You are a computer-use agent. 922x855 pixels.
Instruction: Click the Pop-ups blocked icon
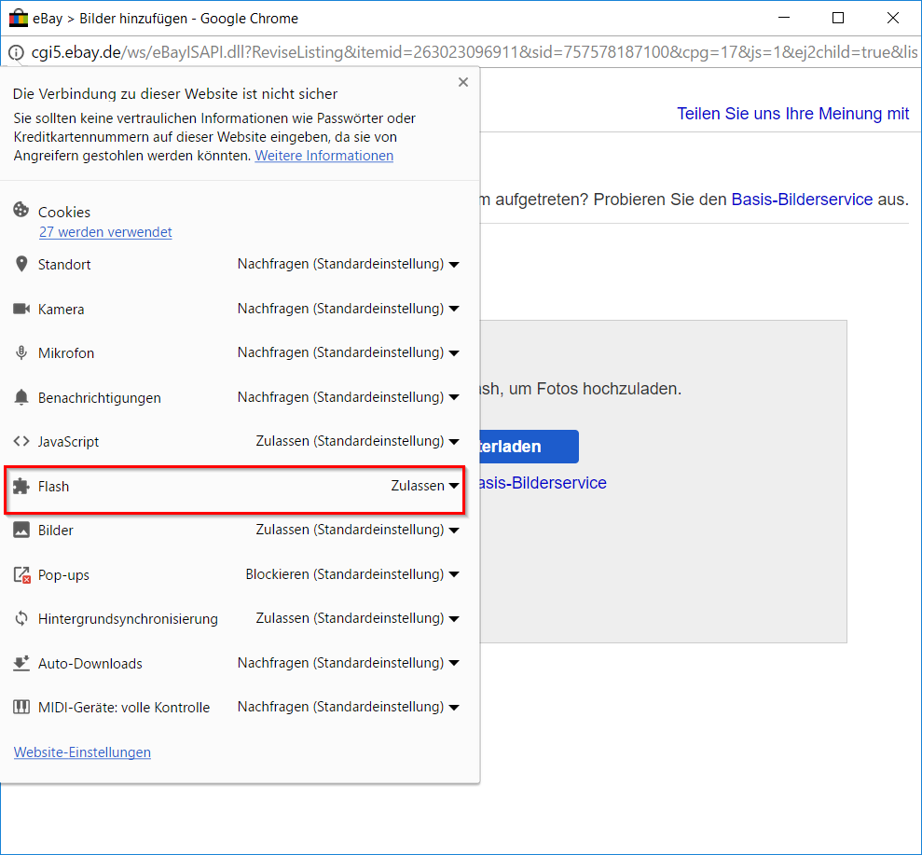[21, 574]
